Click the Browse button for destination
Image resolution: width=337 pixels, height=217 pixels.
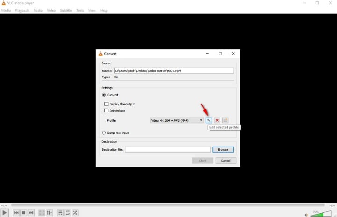[x=223, y=149]
